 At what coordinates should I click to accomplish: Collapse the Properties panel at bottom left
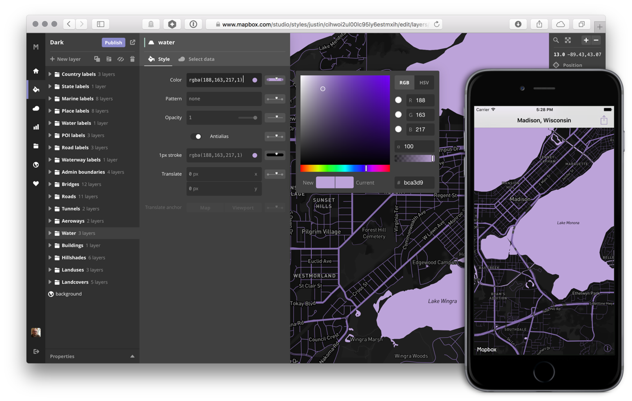tap(132, 356)
